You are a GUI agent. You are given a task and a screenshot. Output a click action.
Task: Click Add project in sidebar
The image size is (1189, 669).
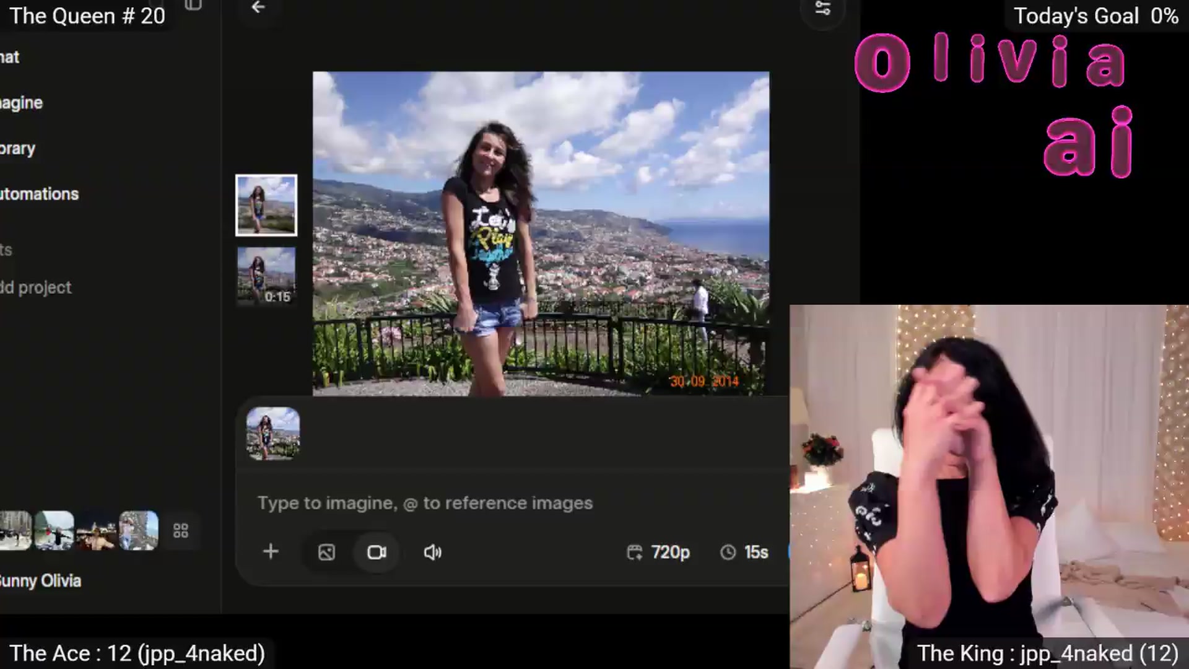point(35,287)
